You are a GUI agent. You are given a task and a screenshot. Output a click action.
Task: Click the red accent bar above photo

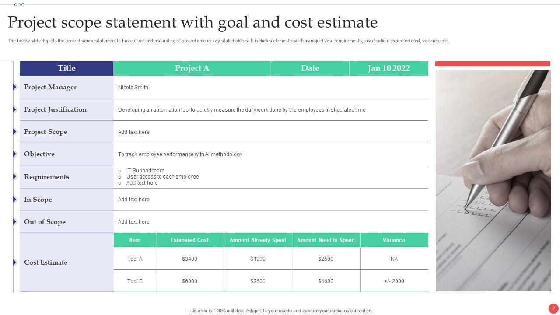tap(493, 64)
